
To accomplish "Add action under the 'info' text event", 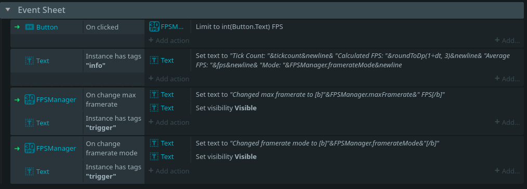I will [169, 79].
